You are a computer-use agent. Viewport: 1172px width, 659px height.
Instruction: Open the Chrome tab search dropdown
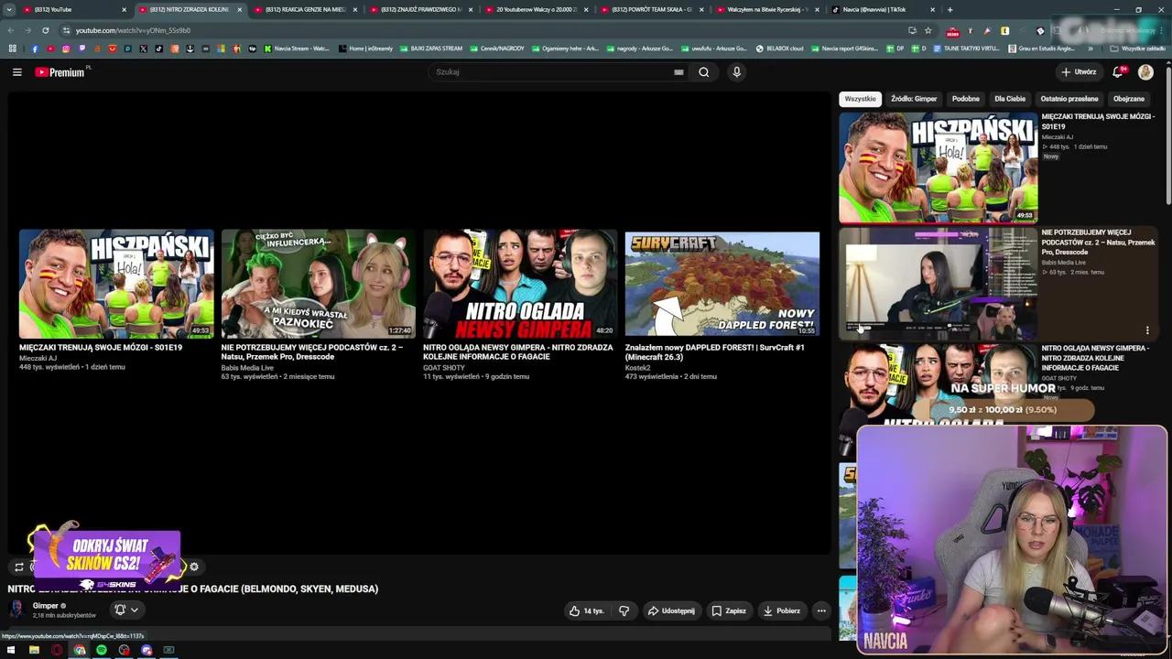click(x=10, y=9)
